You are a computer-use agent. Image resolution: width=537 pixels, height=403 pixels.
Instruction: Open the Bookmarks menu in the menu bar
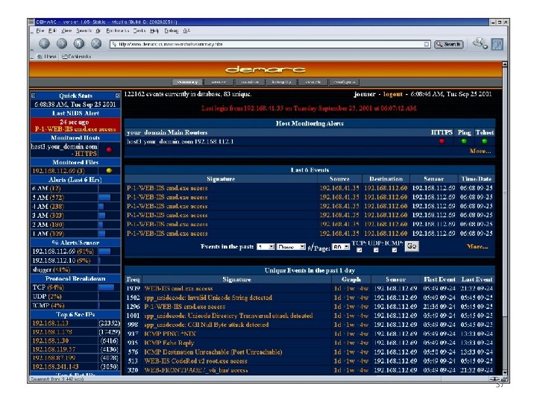118,31
